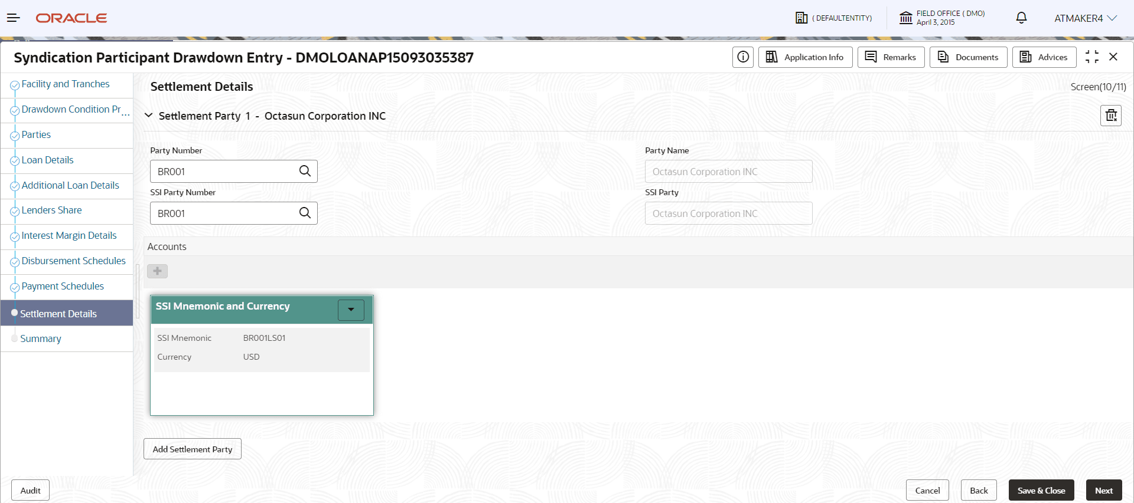Add an account with the plus icon
This screenshot has height=503, width=1134.
click(157, 271)
